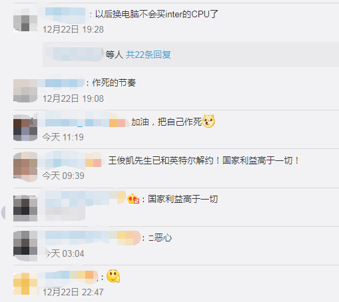Click blurred replier name before 等人
This screenshot has height=302, width=339.
pyautogui.click(x=75, y=54)
